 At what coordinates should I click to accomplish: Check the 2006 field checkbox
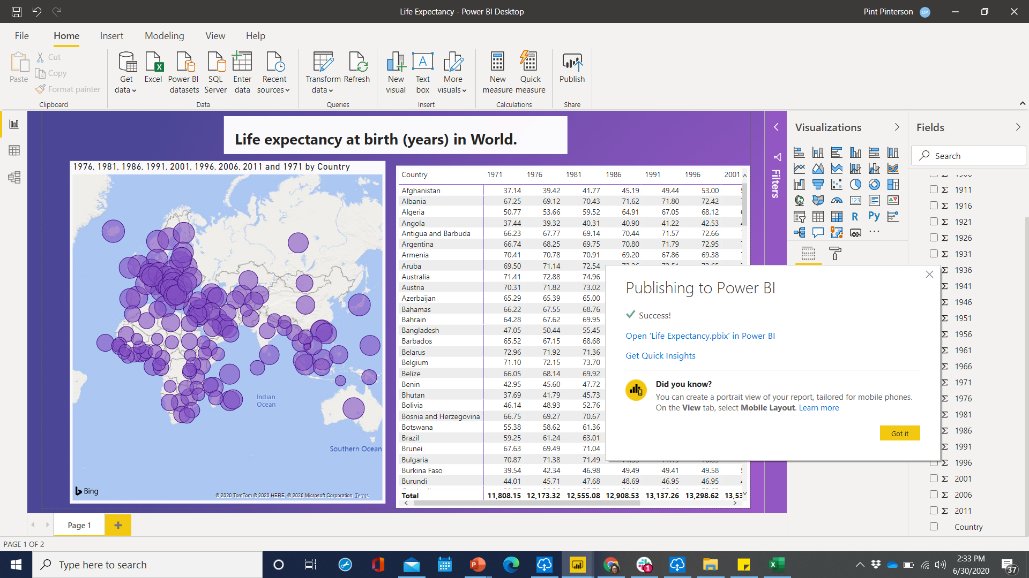point(934,495)
